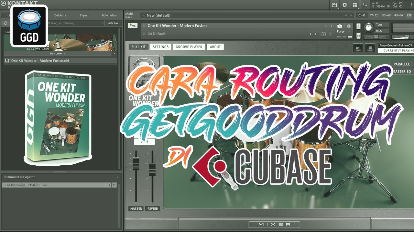Select rack page 17-32

click(x=374, y=15)
